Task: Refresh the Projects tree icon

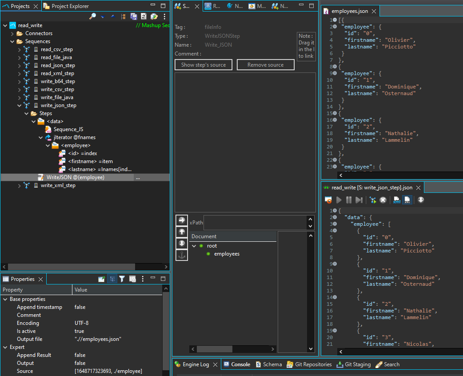Action: tap(144, 16)
